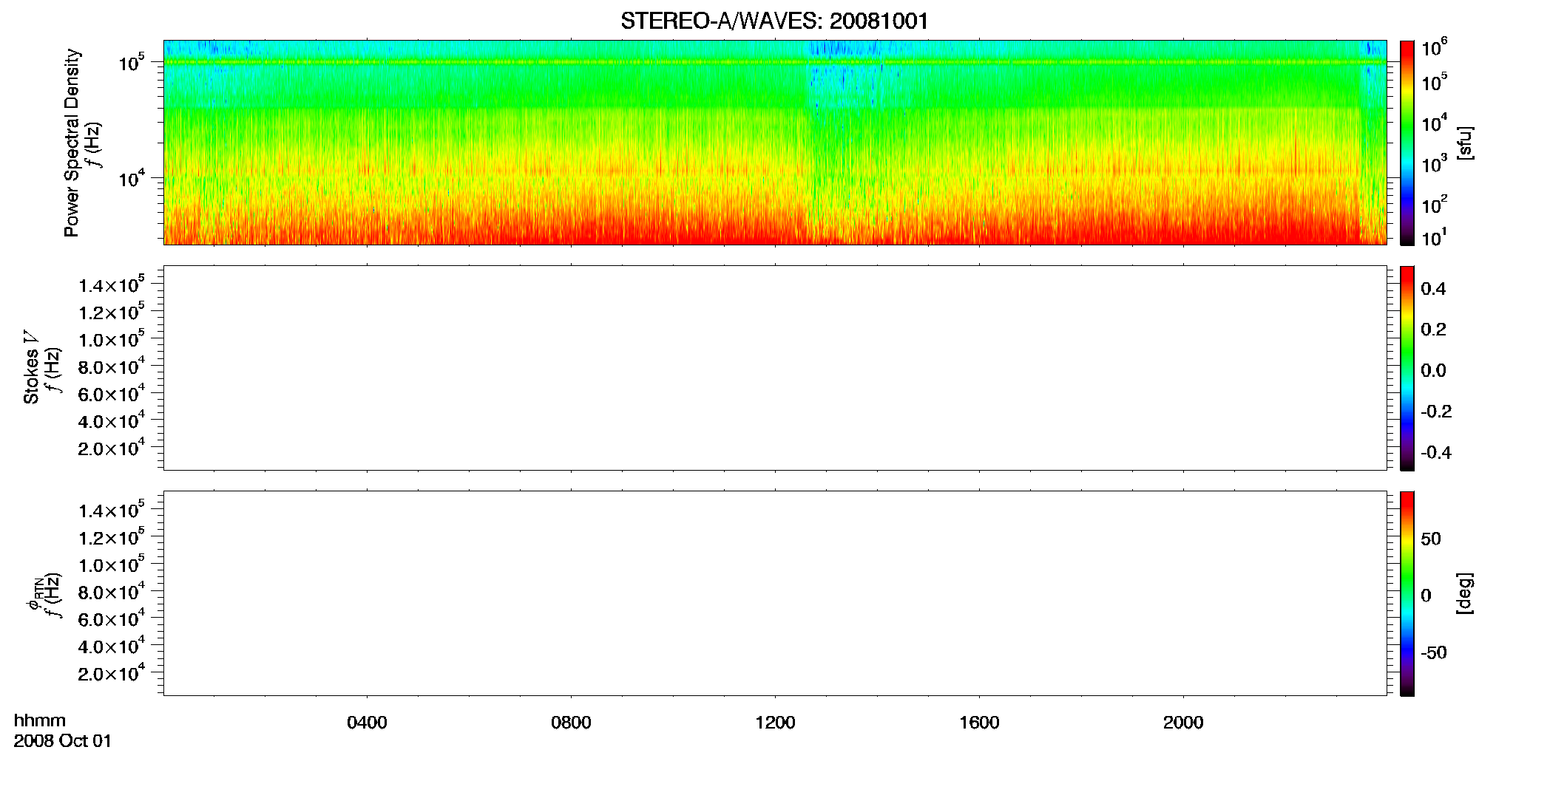Click the Power Spectral Density axis label
Viewport: 1550px width, 798px height.
coord(72,143)
